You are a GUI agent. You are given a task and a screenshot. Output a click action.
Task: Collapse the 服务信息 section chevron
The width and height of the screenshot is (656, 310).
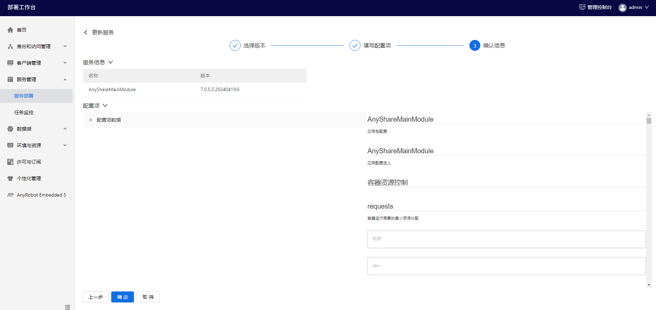click(111, 62)
